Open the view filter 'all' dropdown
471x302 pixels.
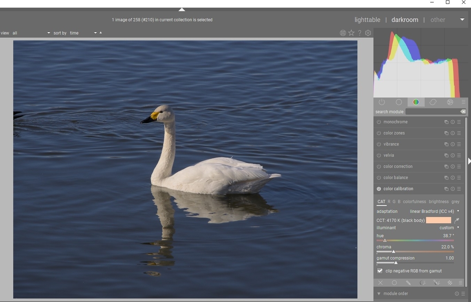31,33
